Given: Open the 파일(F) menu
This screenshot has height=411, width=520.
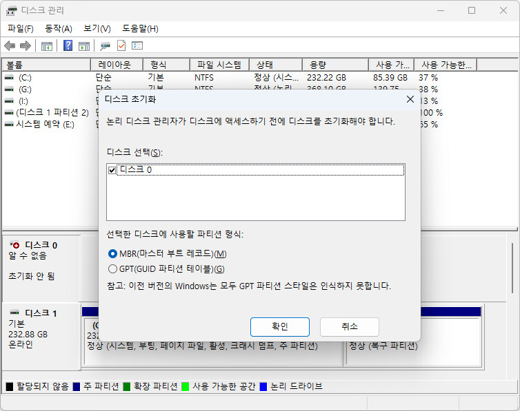Looking at the screenshot, I should pyautogui.click(x=21, y=29).
